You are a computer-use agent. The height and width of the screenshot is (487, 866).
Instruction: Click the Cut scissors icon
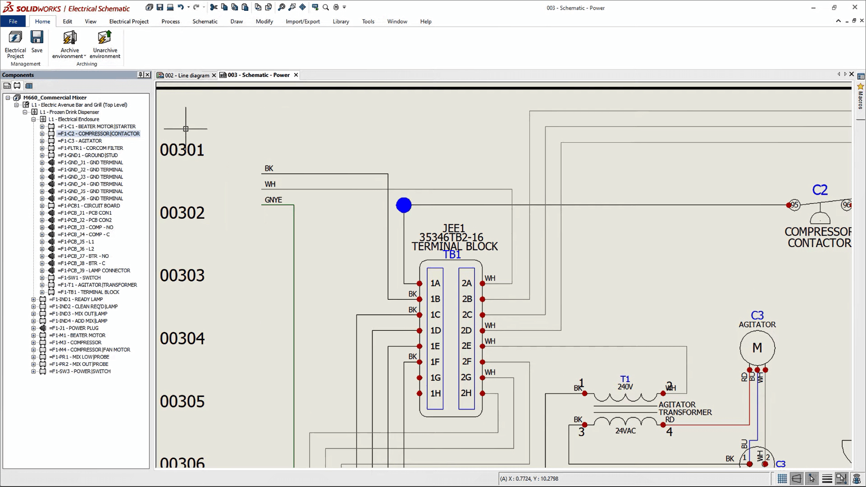[x=214, y=7]
